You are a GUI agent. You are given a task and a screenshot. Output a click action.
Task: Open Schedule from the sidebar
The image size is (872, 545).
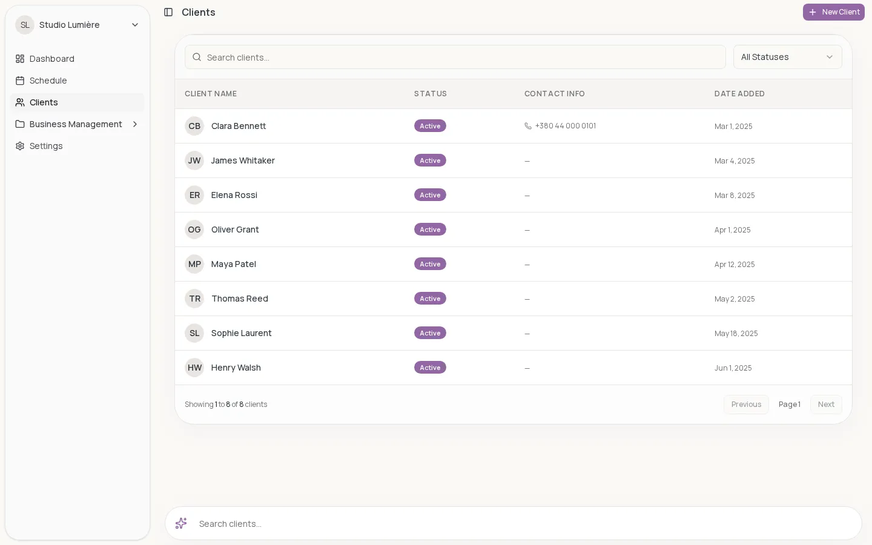click(x=78, y=81)
